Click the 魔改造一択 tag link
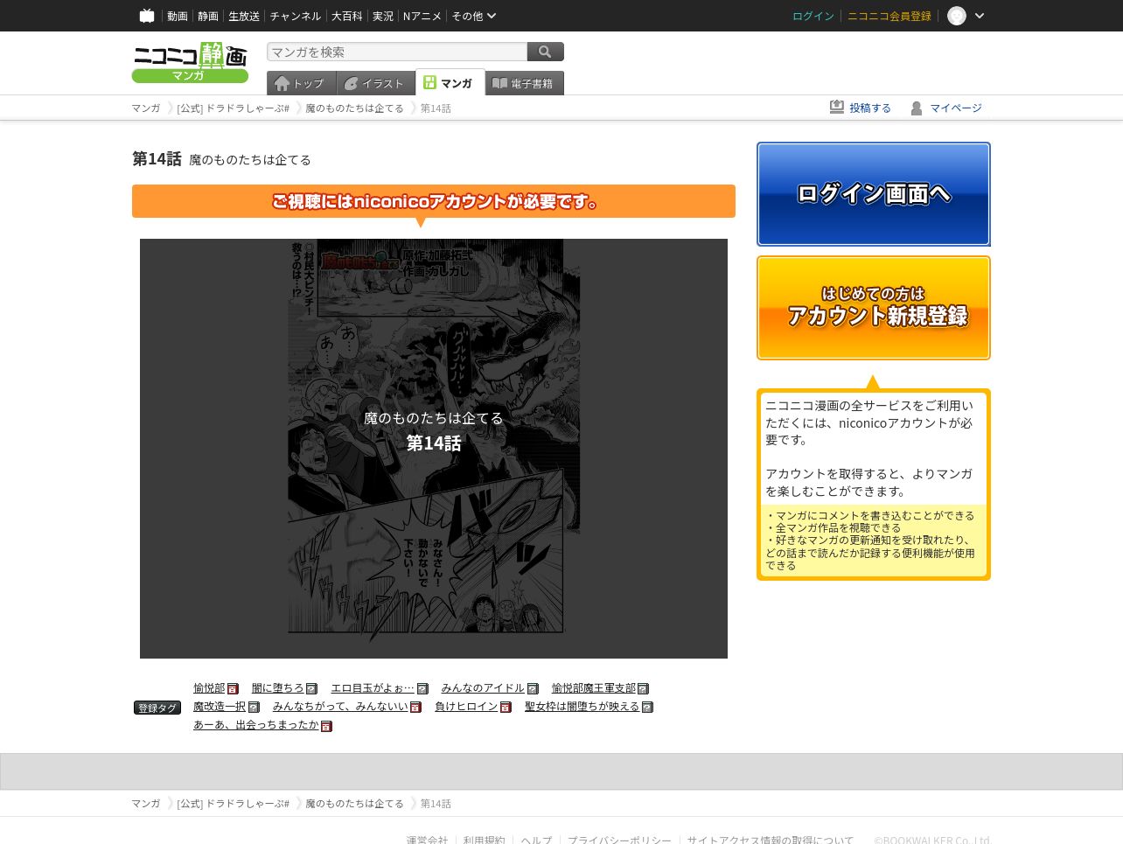 click(220, 707)
